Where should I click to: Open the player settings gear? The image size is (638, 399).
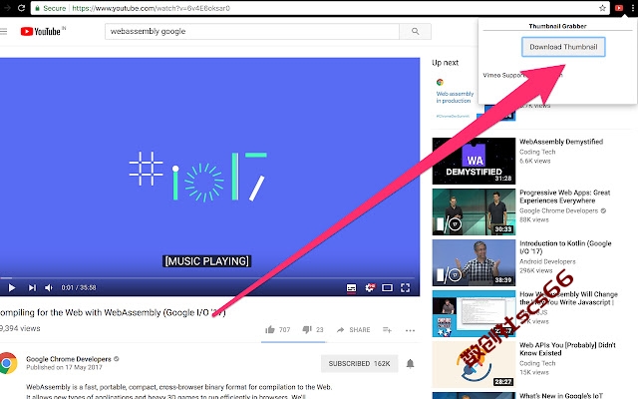click(x=370, y=288)
